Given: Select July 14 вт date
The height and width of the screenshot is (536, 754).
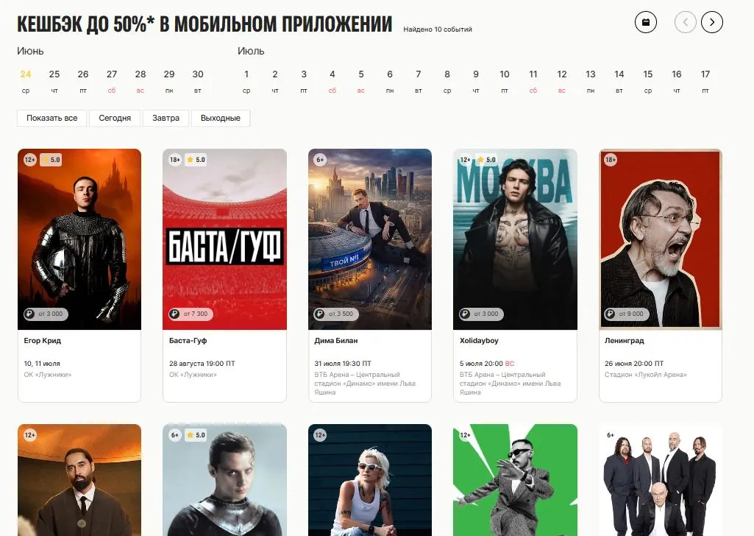Looking at the screenshot, I should (x=619, y=81).
